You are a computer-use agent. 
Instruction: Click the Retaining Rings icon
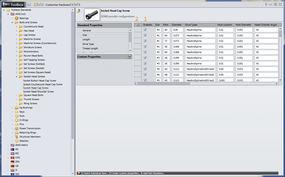(17, 133)
